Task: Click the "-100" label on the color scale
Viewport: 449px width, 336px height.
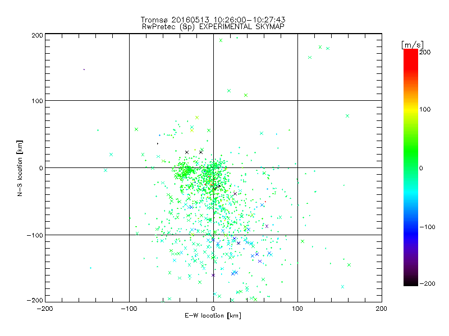Action: 427,227
